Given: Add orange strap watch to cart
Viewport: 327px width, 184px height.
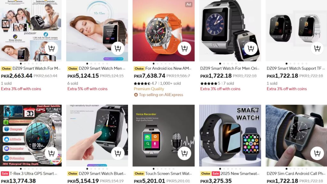Looking at the screenshot, I should click(184, 48).
